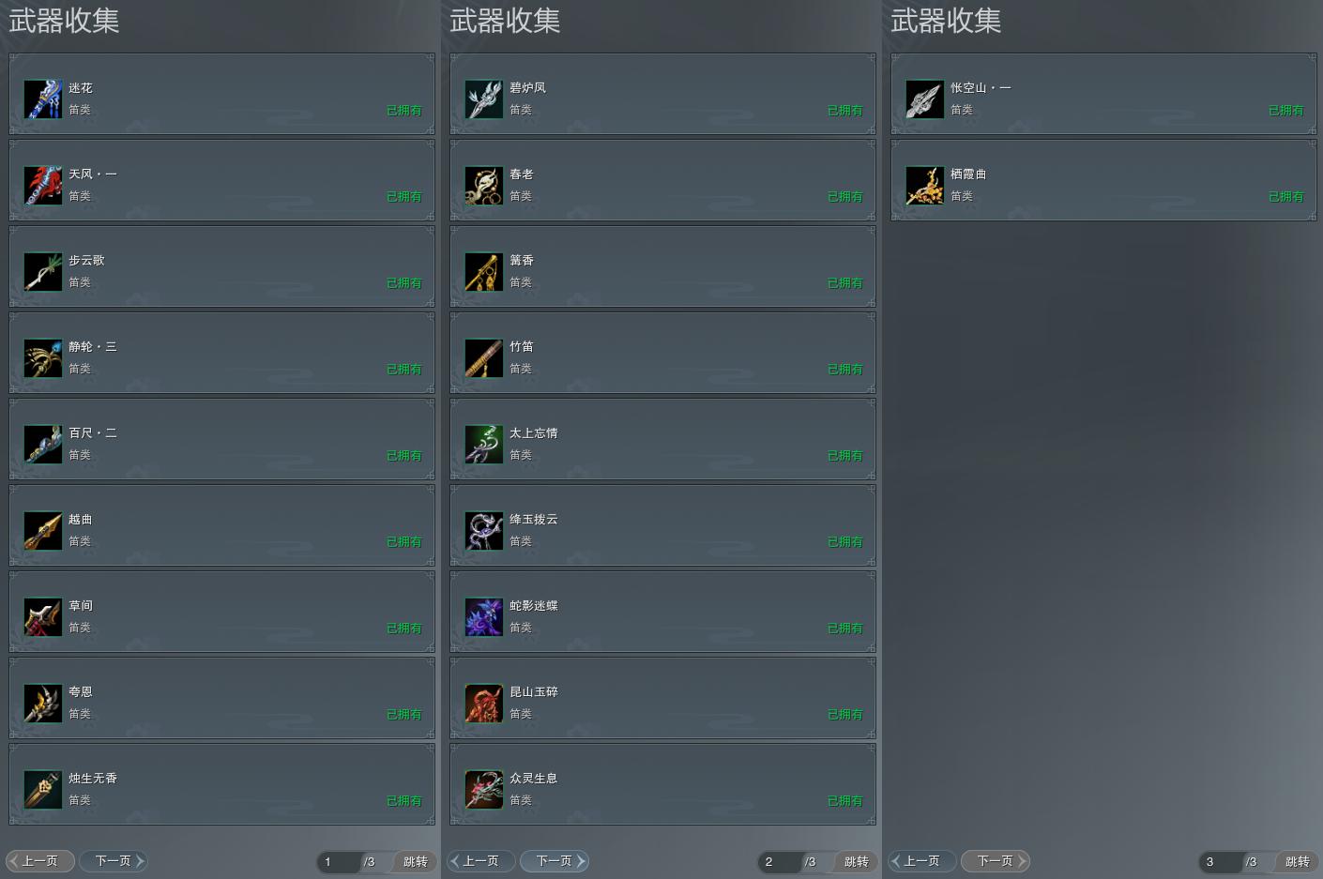The width and height of the screenshot is (1323, 879).
Task: Click the 碧炉凤 weapon icon
Action: tap(484, 99)
